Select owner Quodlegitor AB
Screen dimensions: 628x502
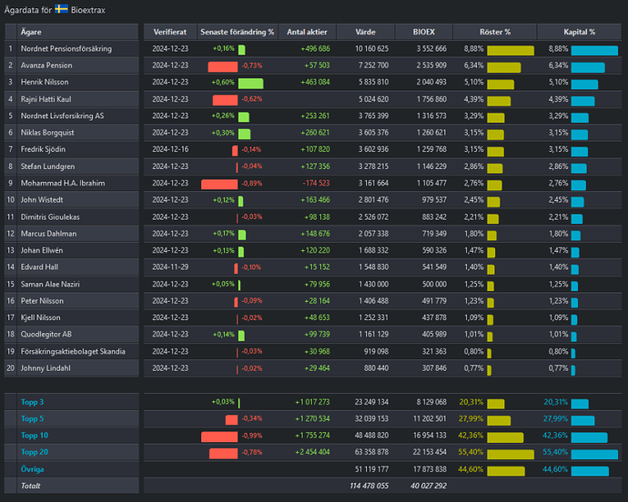tap(46, 335)
